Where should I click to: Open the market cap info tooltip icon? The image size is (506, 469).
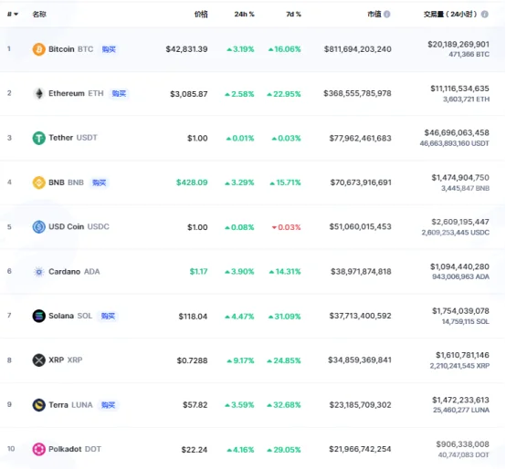[x=387, y=15]
